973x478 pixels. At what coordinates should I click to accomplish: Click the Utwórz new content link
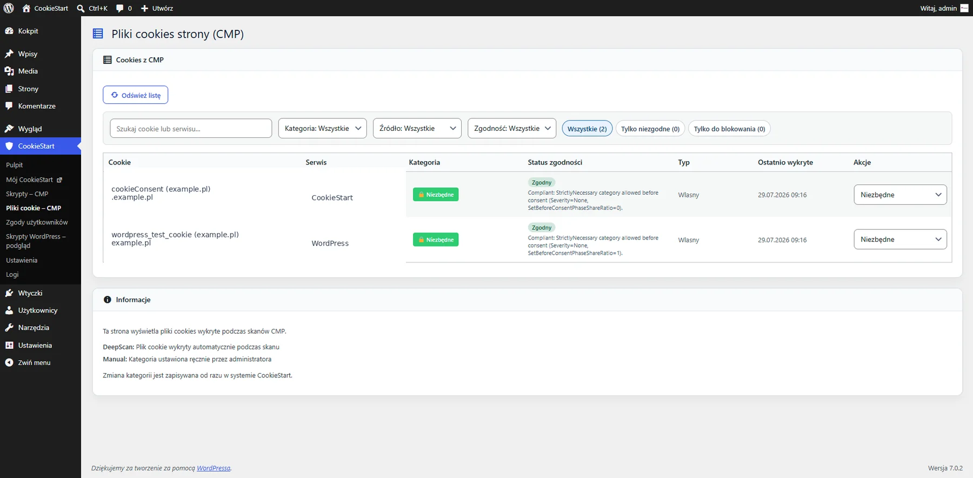(163, 8)
